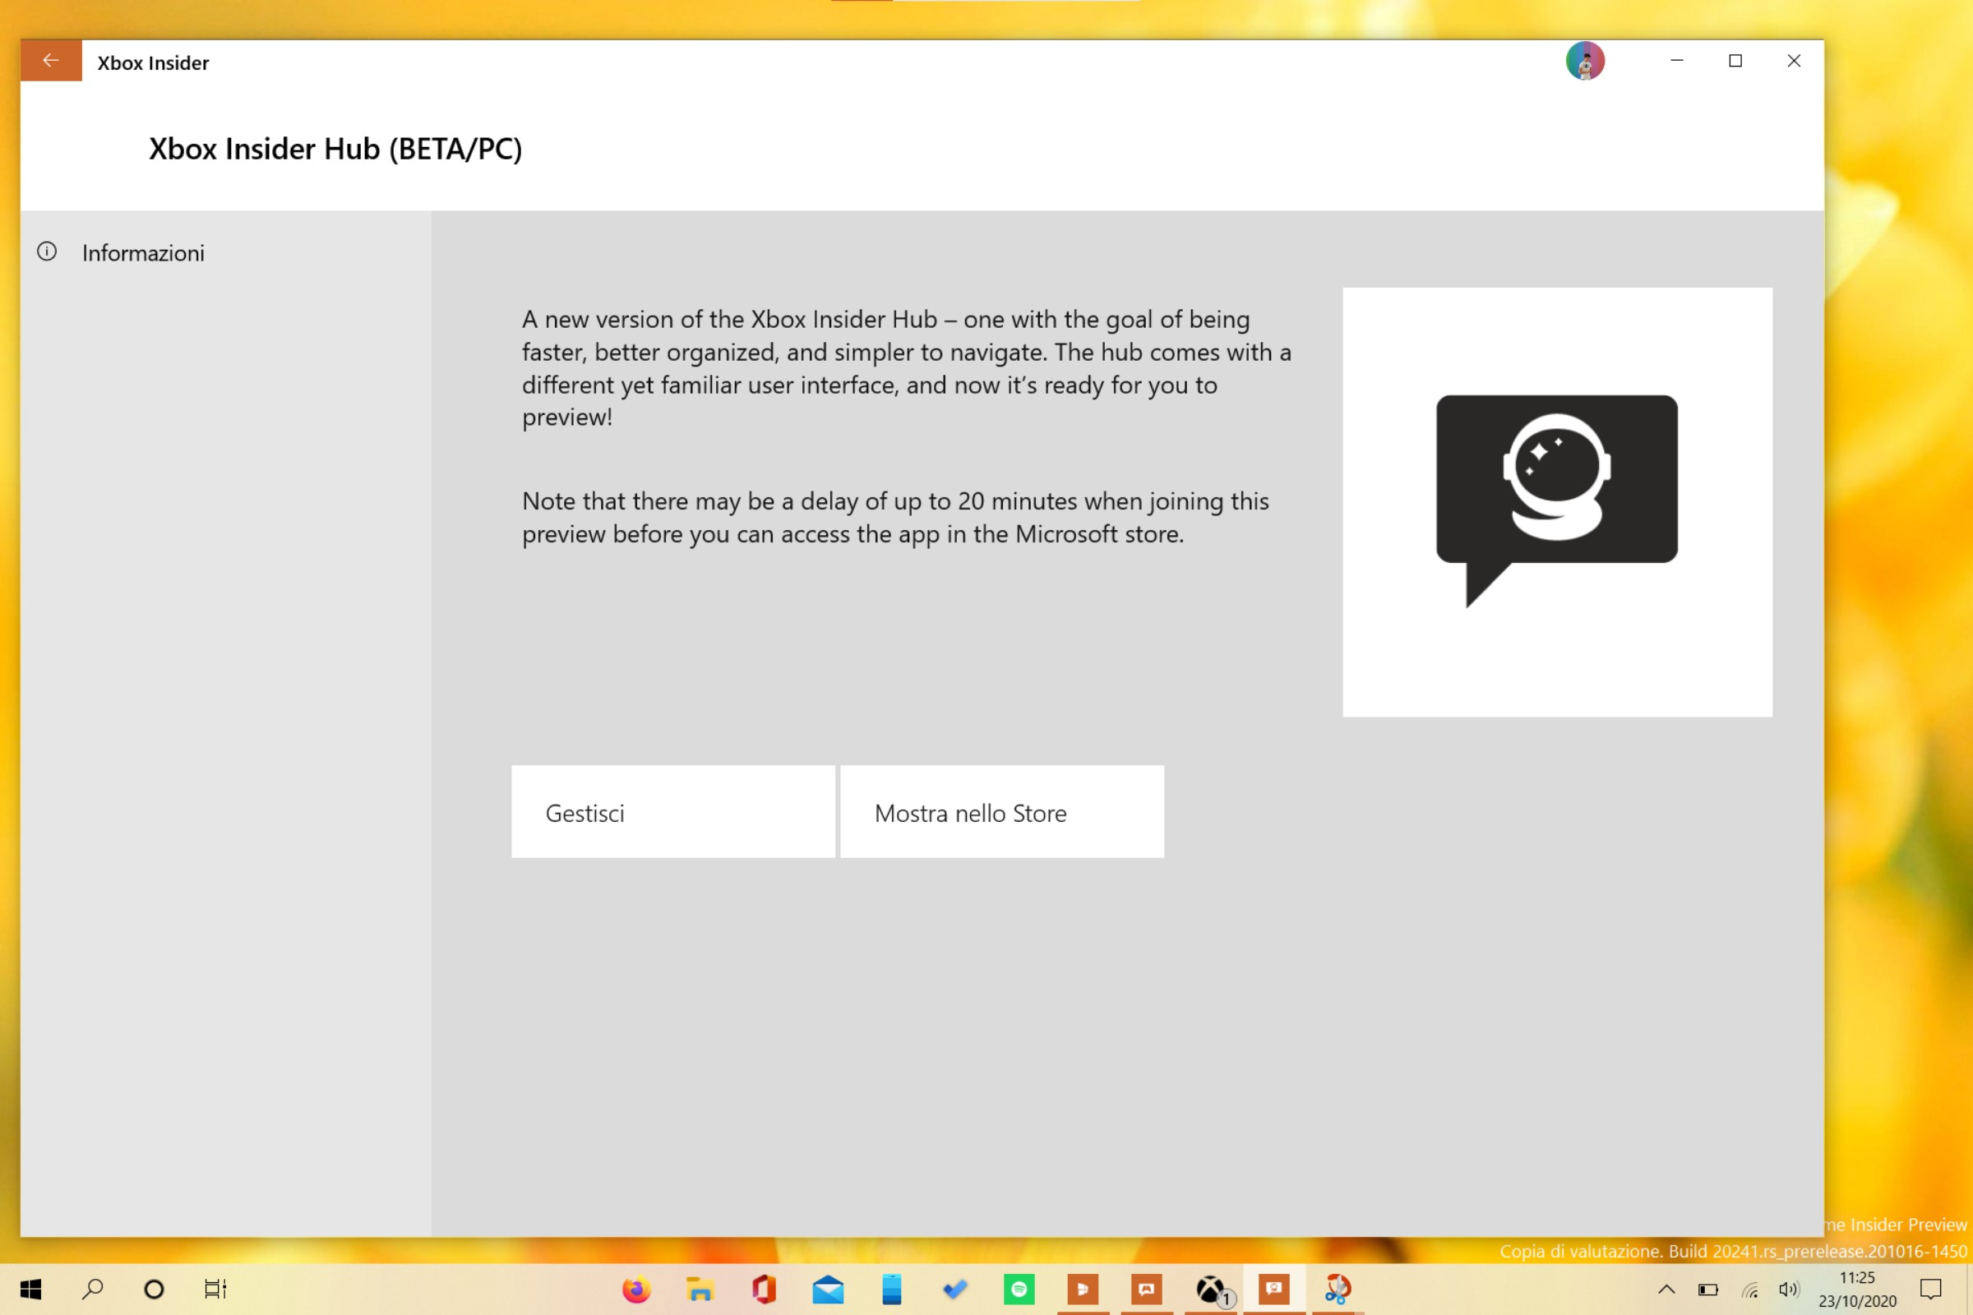Open Microsoft To Do checkmark in taskbar
Screen dimensions: 1973x1315
tap(955, 1289)
